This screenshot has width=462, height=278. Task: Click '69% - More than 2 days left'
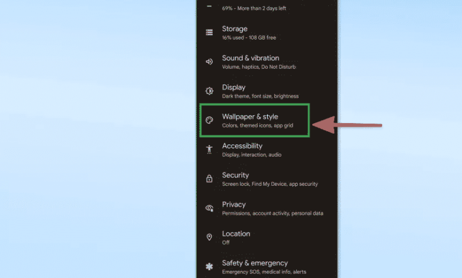click(x=254, y=8)
